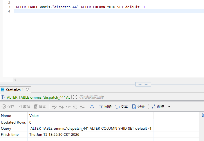Switch to 网格 grid view
The width and height of the screenshot is (204, 141).
click(x=105, y=107)
